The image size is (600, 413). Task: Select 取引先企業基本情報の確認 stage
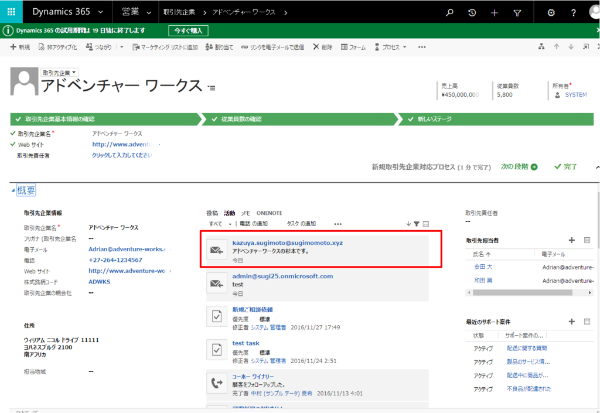[104, 120]
